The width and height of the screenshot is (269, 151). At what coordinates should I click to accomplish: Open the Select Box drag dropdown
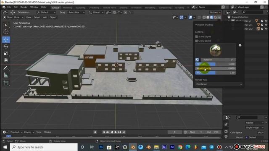tap(76, 13)
